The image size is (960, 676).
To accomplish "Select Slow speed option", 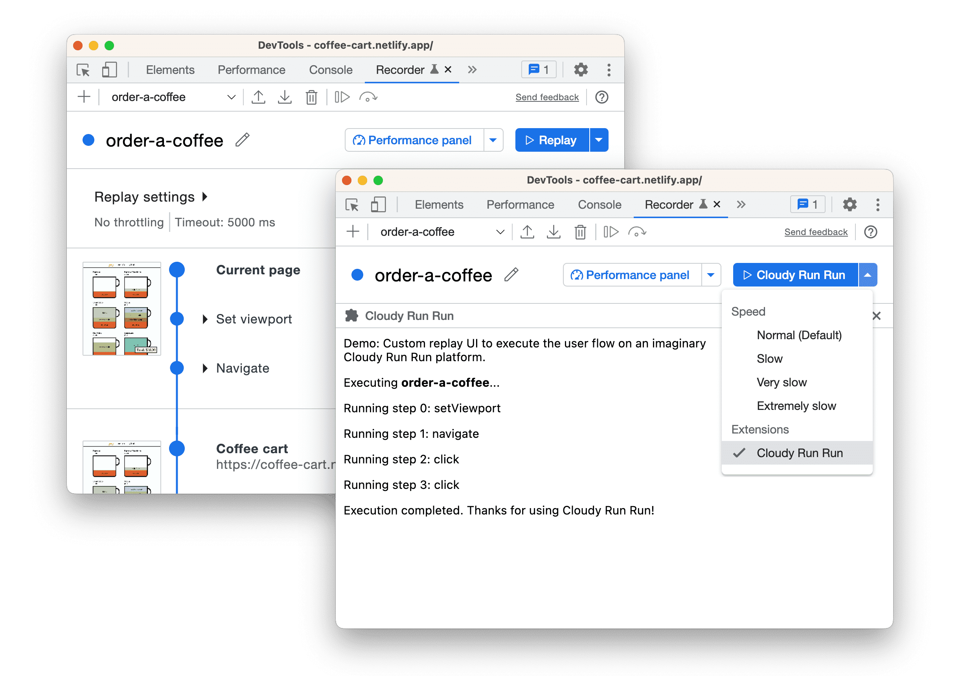I will coord(768,358).
